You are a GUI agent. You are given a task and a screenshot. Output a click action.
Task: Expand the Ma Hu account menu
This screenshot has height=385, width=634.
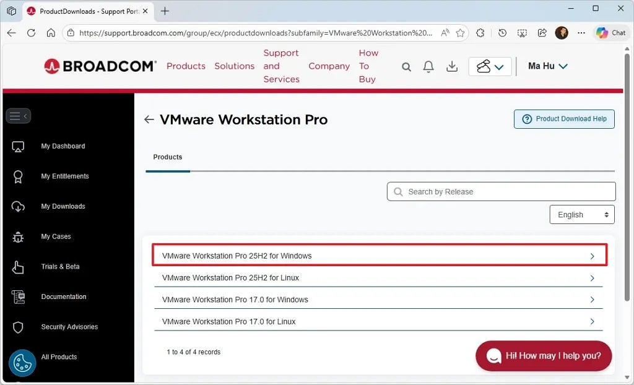[x=547, y=66]
